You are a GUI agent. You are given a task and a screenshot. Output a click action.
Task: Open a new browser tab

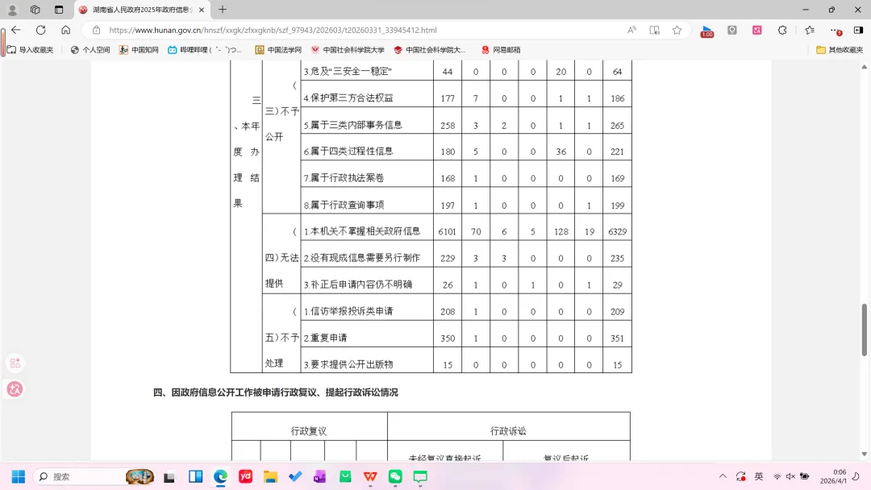pyautogui.click(x=223, y=10)
